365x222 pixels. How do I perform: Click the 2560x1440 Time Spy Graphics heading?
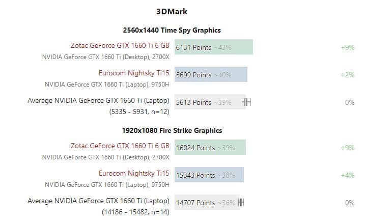tap(172, 30)
